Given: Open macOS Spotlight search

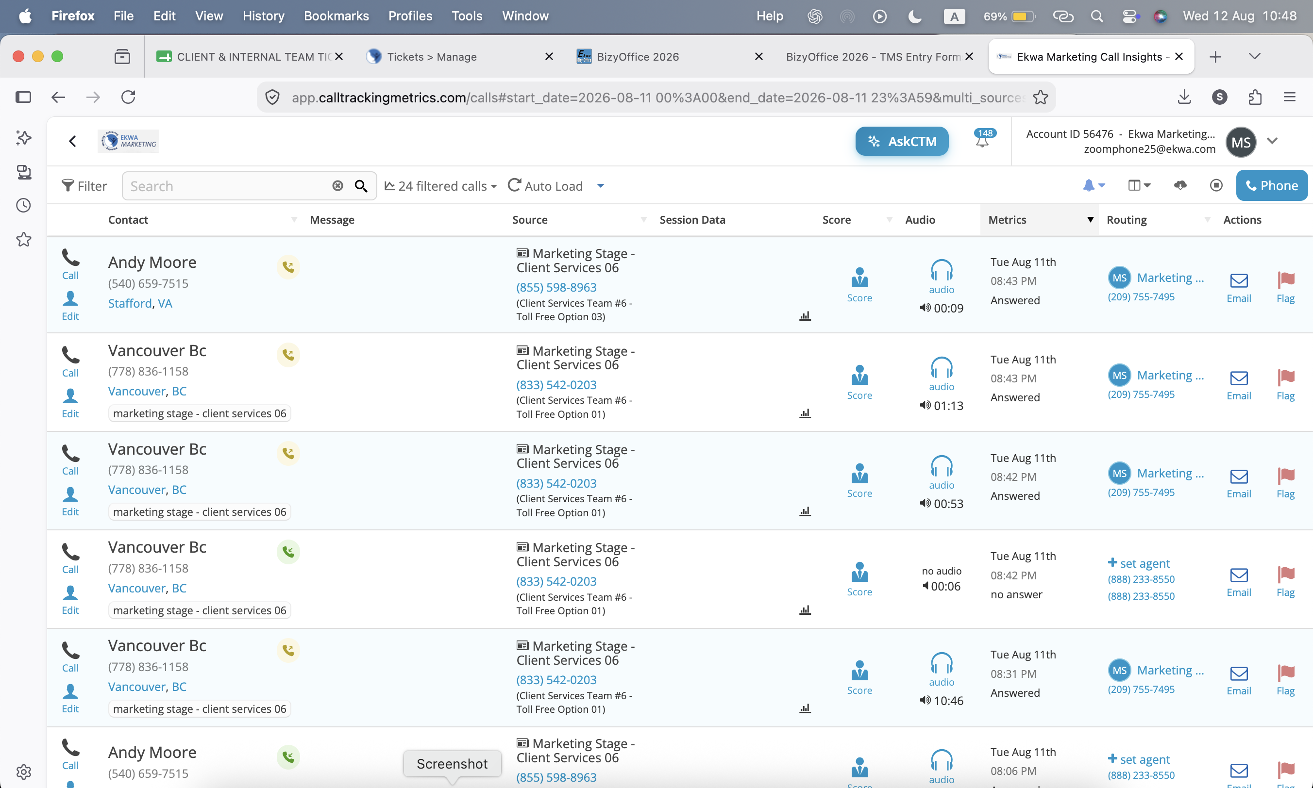Looking at the screenshot, I should click(x=1097, y=16).
